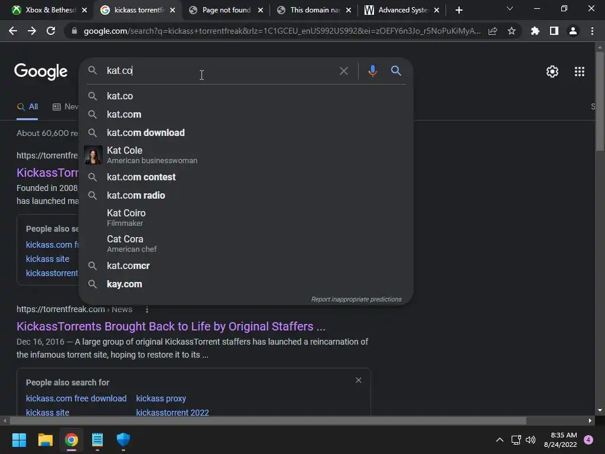Open kickasstorrent 2022 related search
Image resolution: width=605 pixels, height=454 pixels.
(x=173, y=412)
